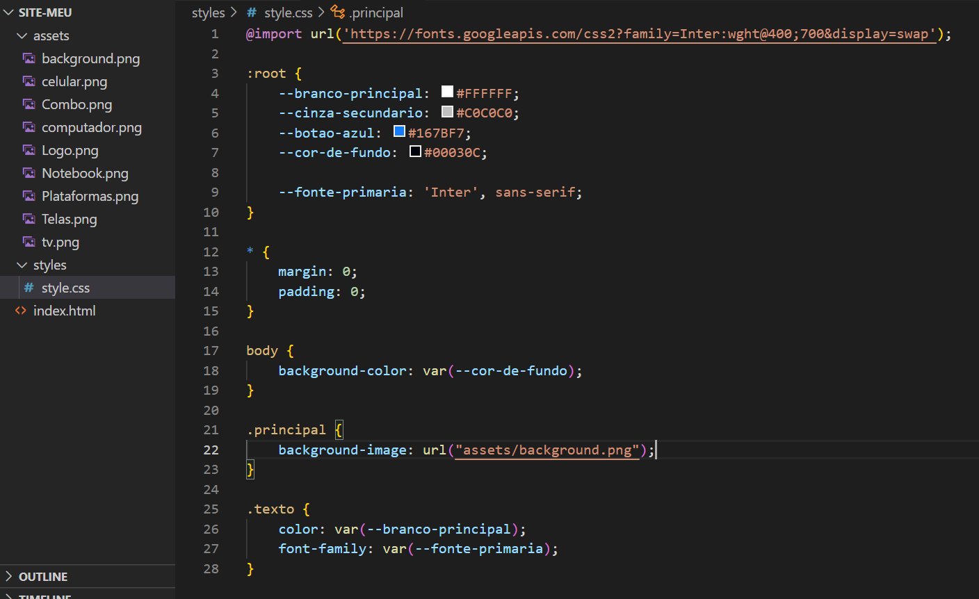
Task: Expand the OUTLINE panel
Action: point(9,576)
